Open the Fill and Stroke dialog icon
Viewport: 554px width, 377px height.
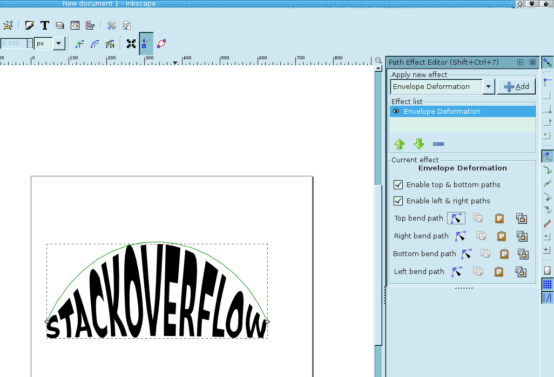coord(30,25)
